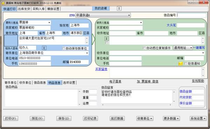Open the 通用地址 dropdown

click(183, 48)
